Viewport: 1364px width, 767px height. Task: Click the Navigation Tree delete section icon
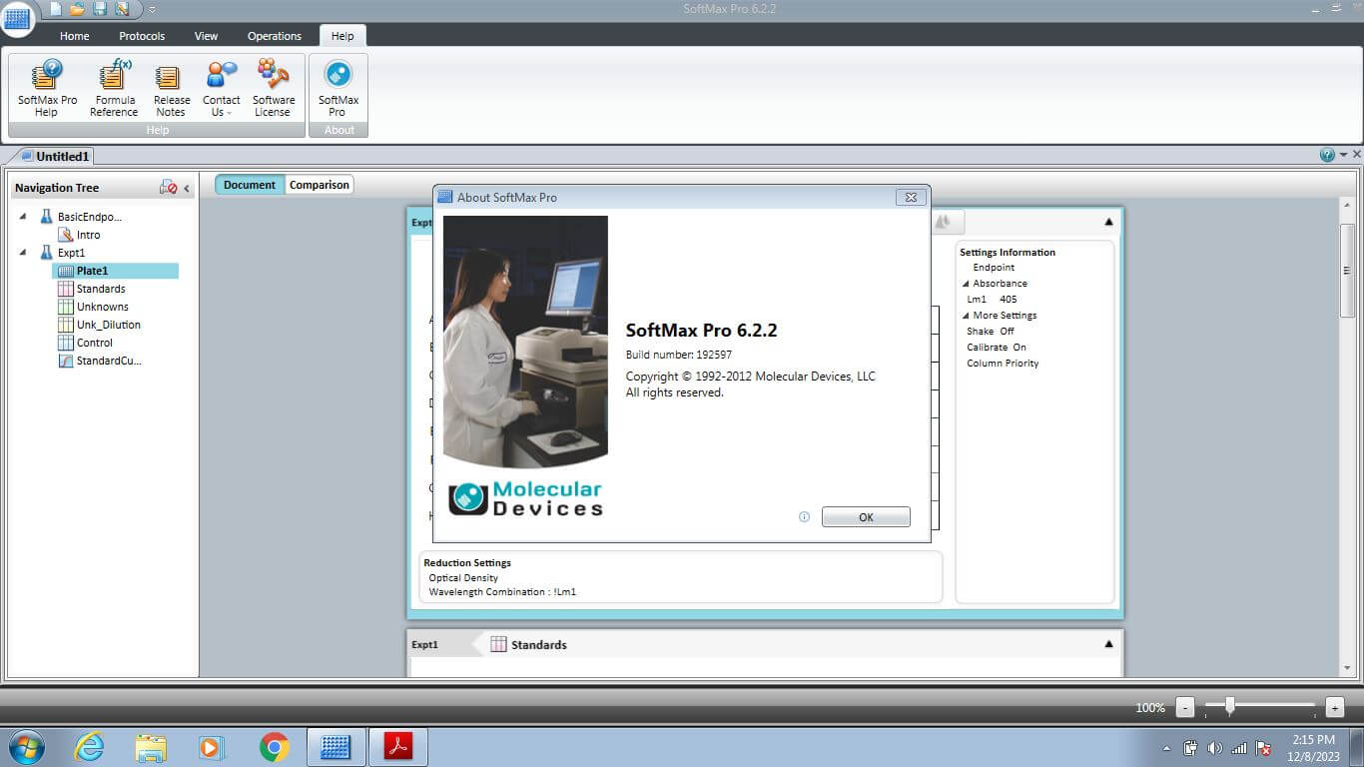[x=168, y=187]
